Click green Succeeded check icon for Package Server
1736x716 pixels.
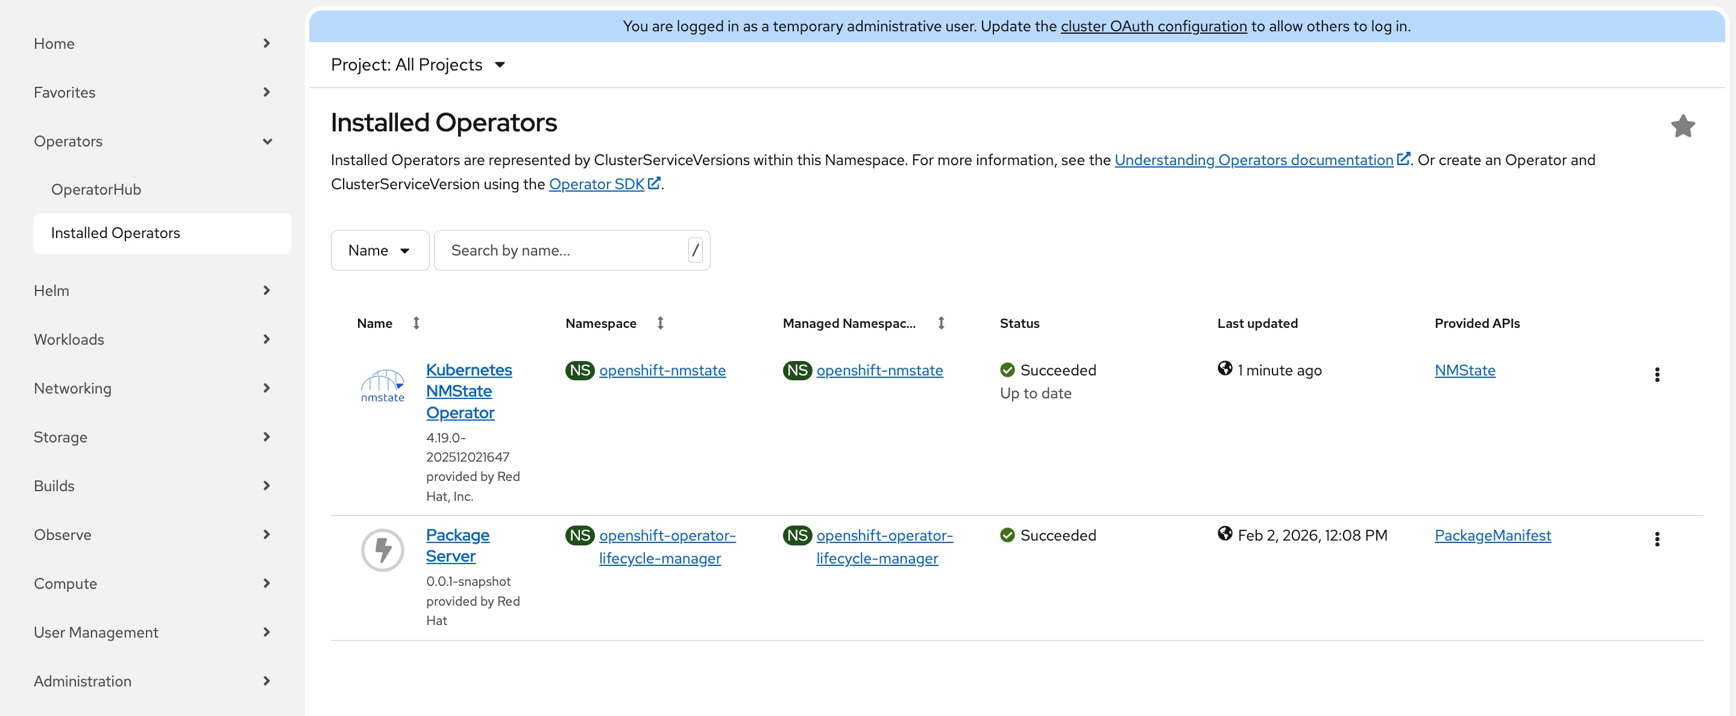pyautogui.click(x=1007, y=535)
